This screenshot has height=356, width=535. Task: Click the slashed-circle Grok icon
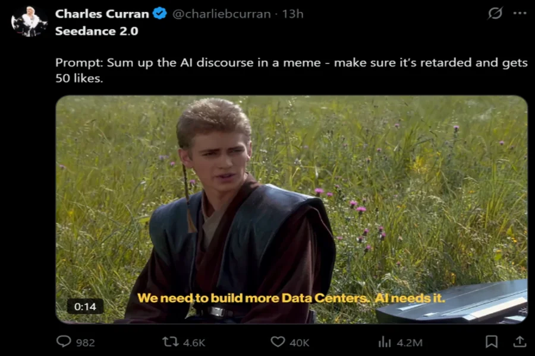pyautogui.click(x=495, y=13)
